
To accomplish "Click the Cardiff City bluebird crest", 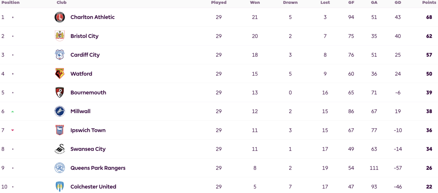I will tap(60, 55).
